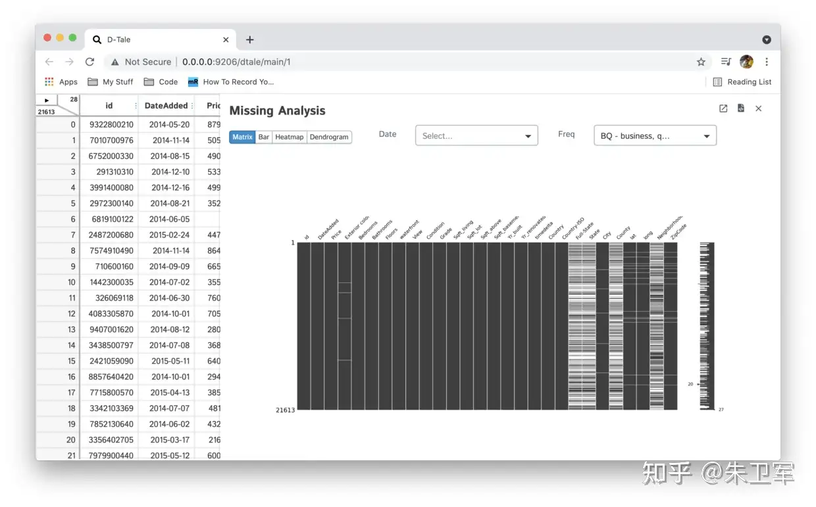816x507 pixels.
Task: Close the Missing Analysis popup
Action: coord(758,109)
